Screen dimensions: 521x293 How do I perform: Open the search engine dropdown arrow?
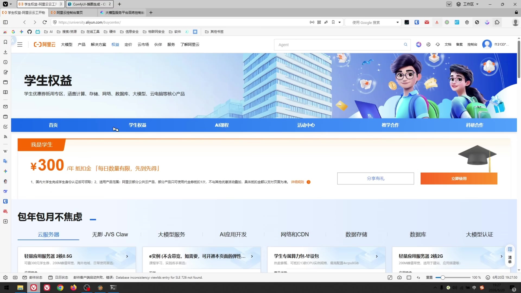coord(398,22)
